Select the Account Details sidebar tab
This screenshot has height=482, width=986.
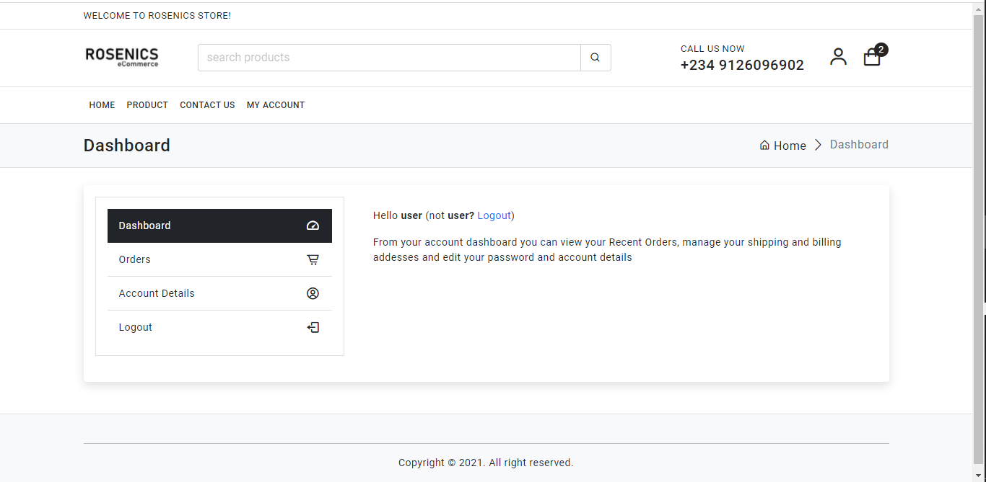click(x=219, y=293)
